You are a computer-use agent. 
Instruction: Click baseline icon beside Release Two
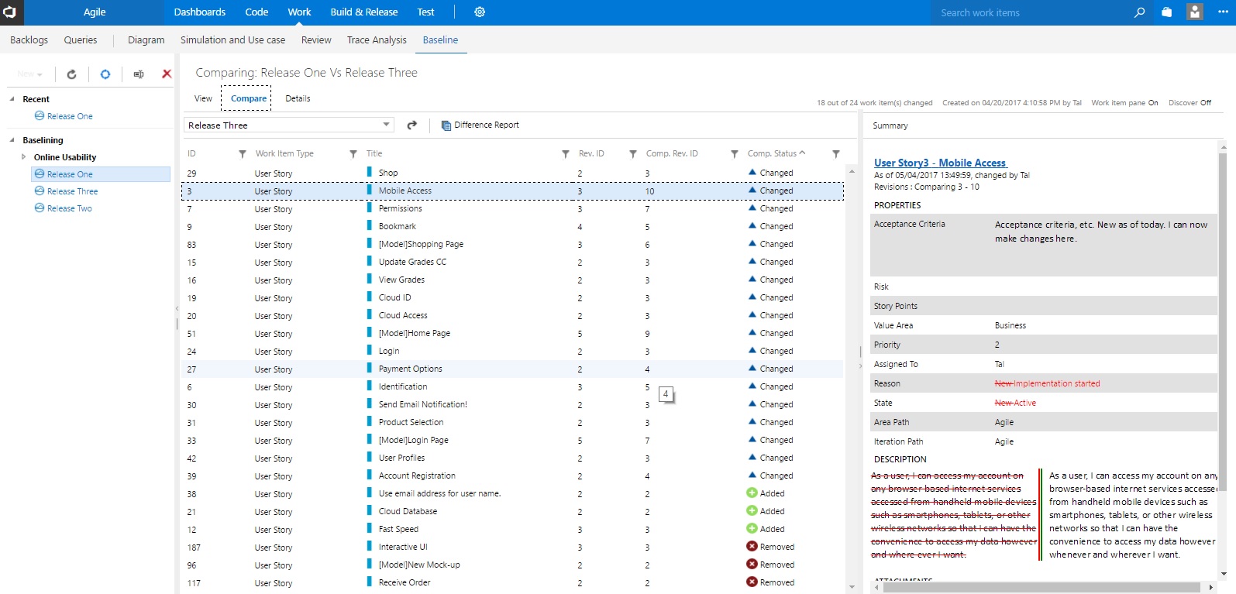[40, 208]
